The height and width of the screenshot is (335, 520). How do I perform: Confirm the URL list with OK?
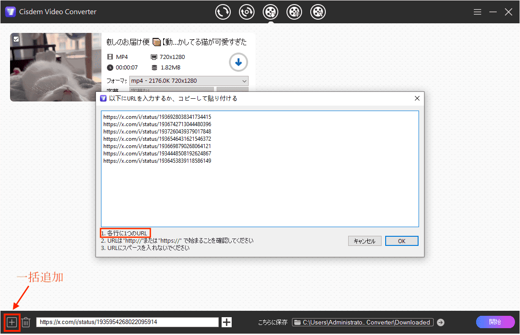[x=402, y=241]
